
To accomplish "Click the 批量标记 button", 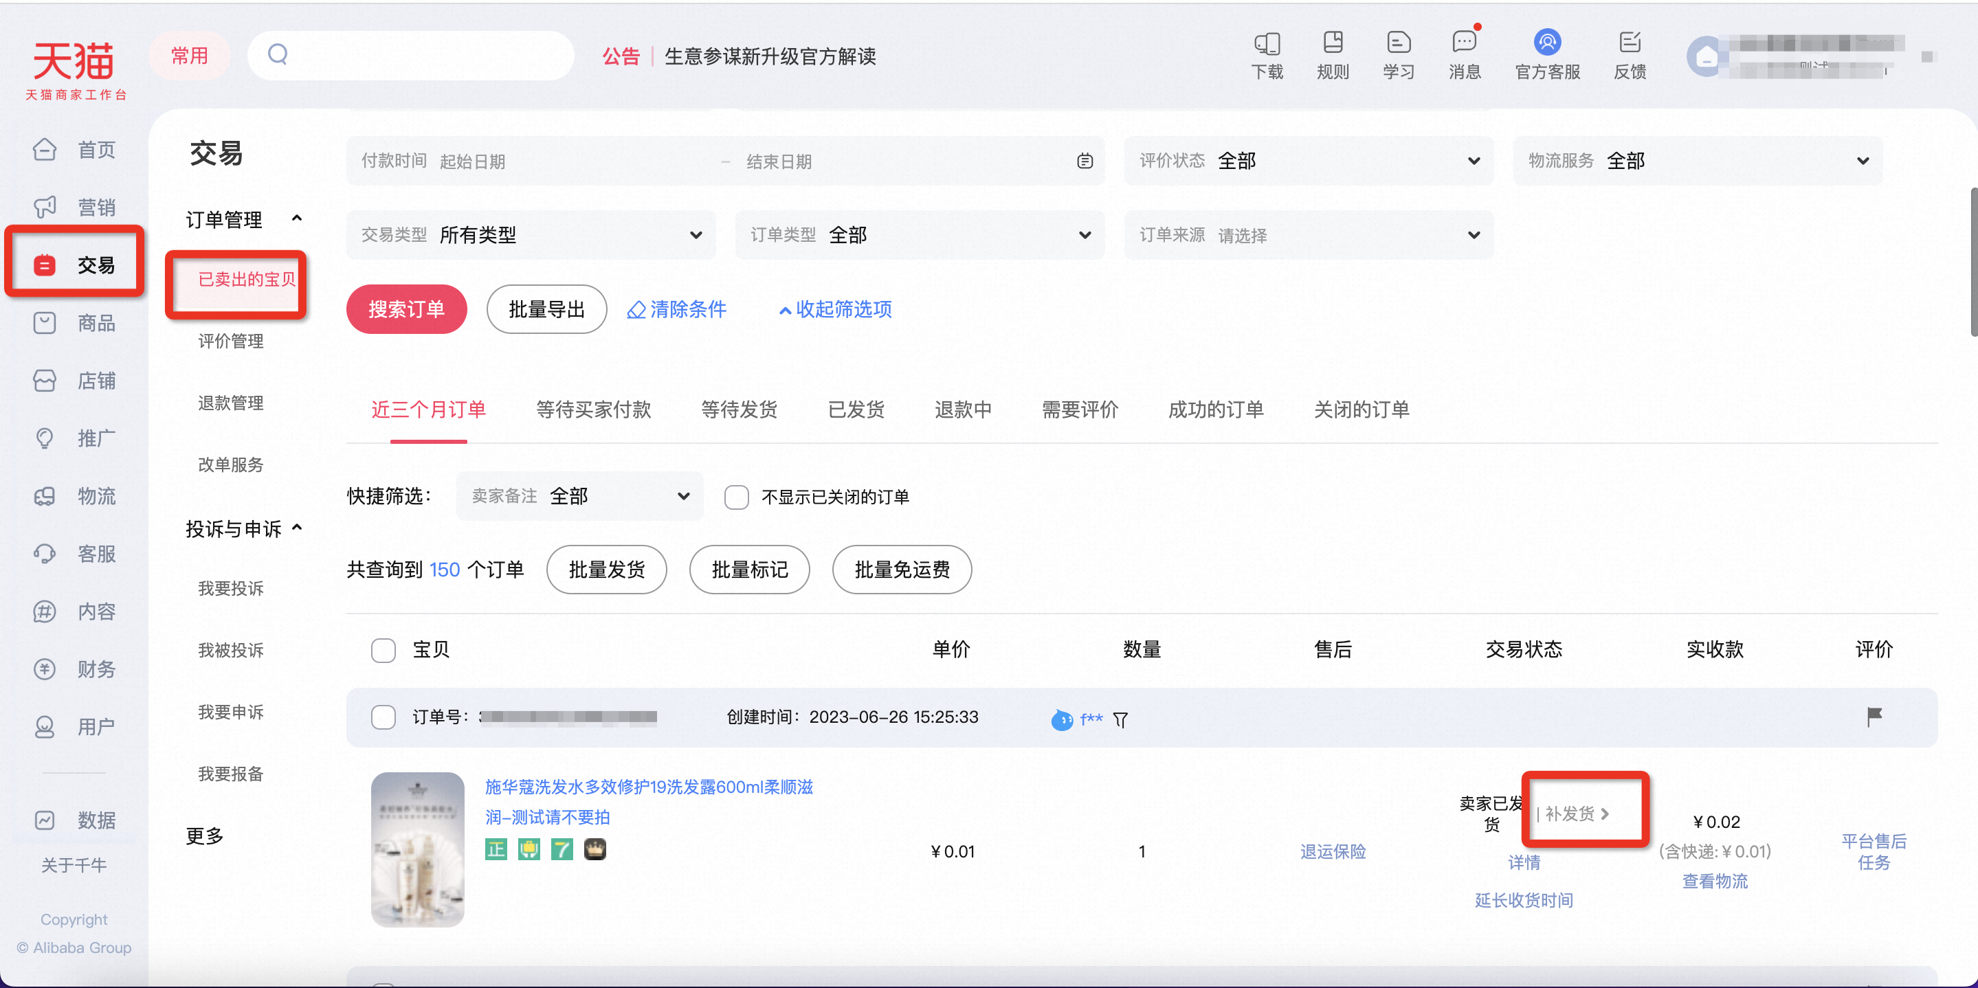I will pos(749,570).
